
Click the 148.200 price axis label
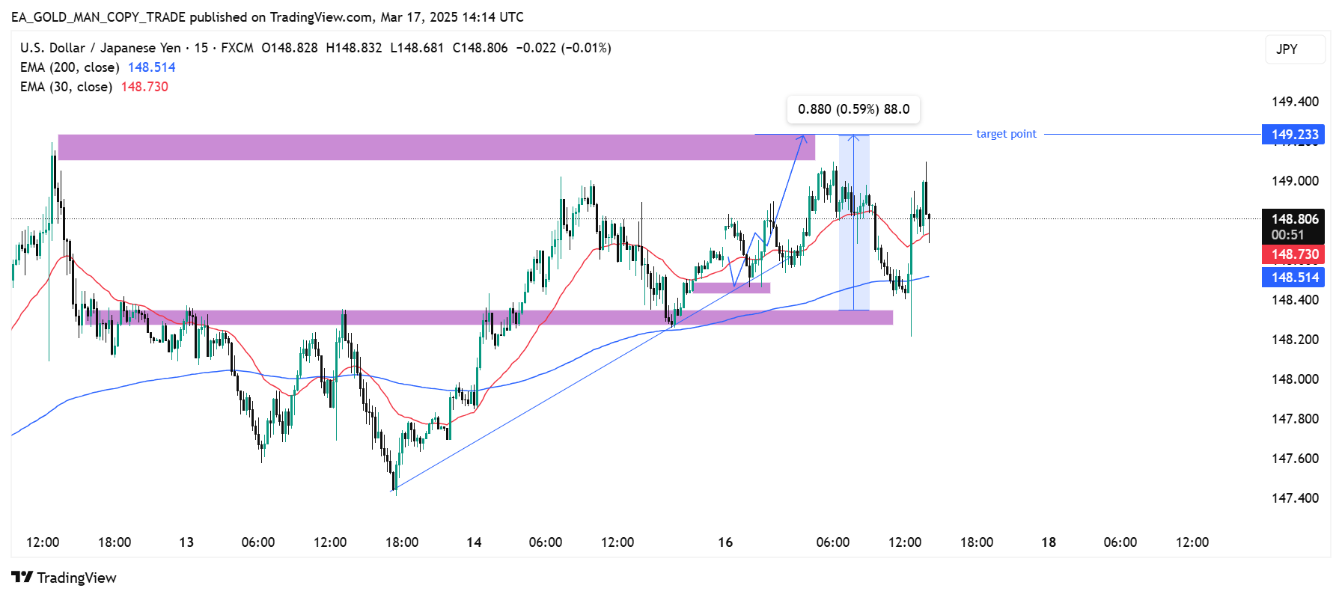click(1295, 340)
